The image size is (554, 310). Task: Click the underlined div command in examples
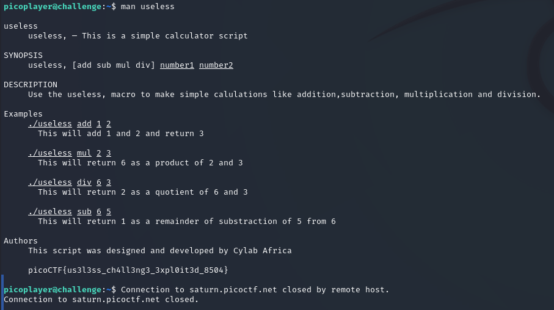tap(84, 182)
